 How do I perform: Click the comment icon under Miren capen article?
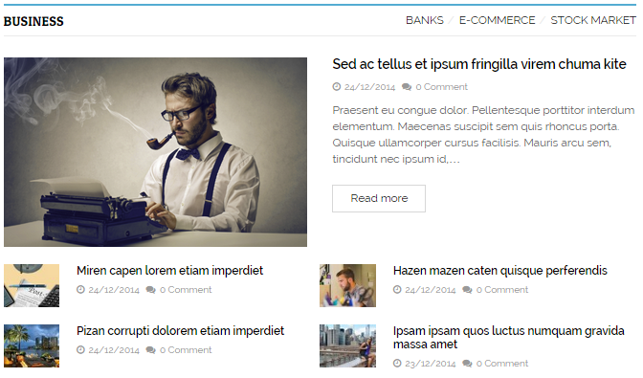tap(150, 290)
